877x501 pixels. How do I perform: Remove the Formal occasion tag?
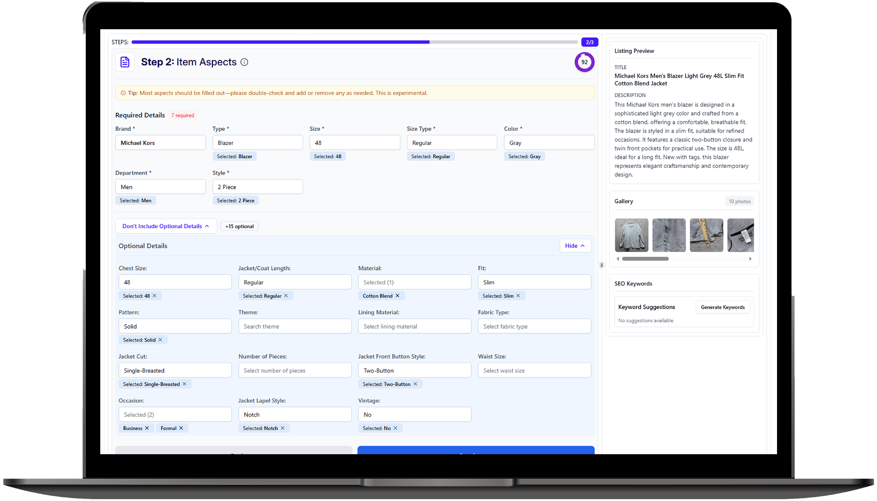(x=181, y=428)
